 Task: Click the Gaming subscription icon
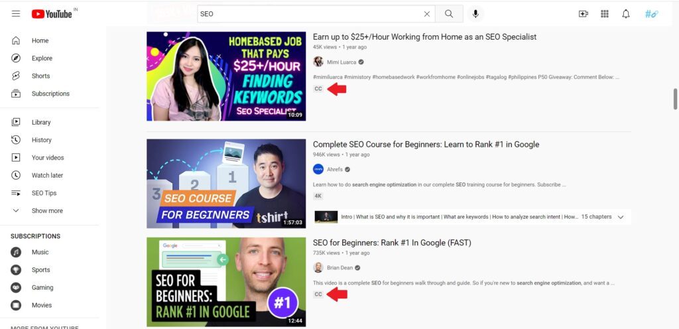[16, 287]
